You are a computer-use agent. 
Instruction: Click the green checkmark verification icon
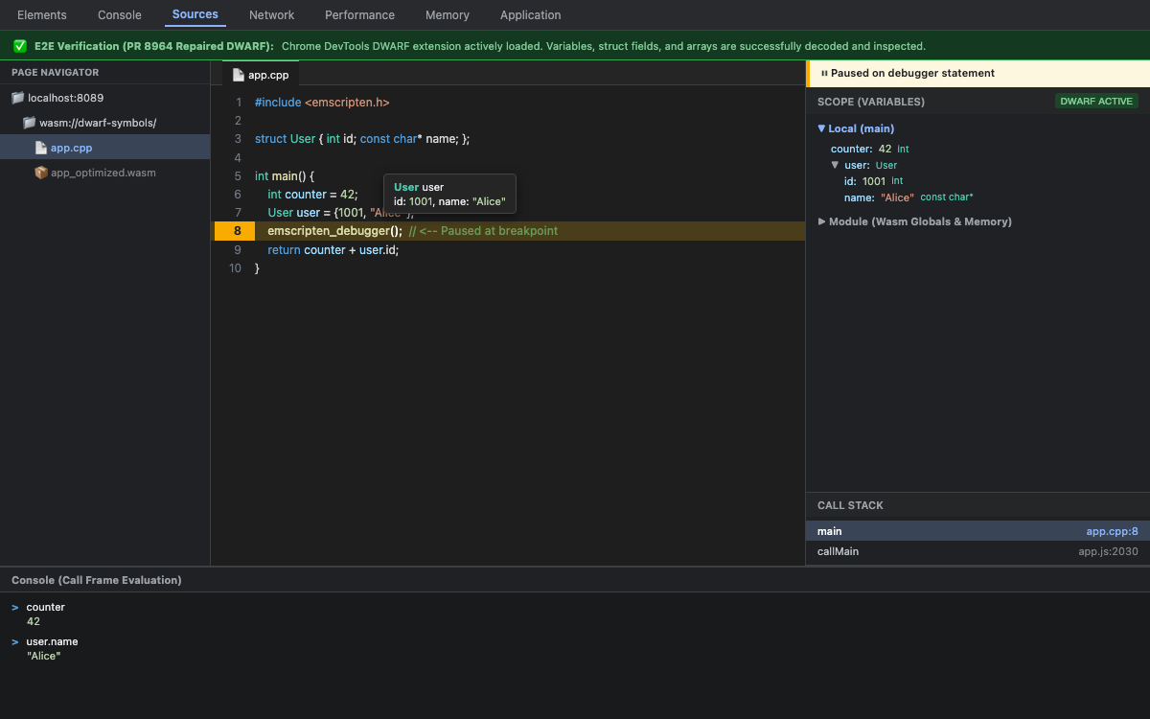pos(20,46)
